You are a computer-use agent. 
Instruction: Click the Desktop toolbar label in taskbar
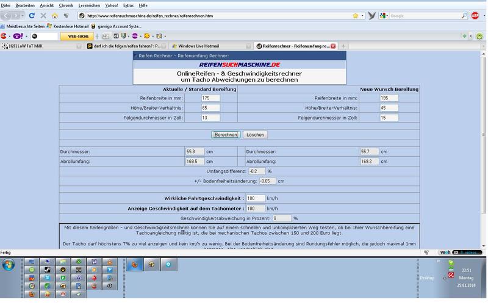click(427, 278)
